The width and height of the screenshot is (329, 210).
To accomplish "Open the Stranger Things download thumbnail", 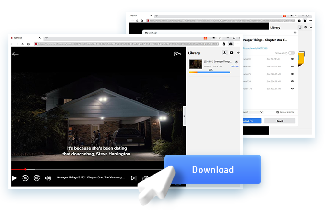I will coord(196,64).
